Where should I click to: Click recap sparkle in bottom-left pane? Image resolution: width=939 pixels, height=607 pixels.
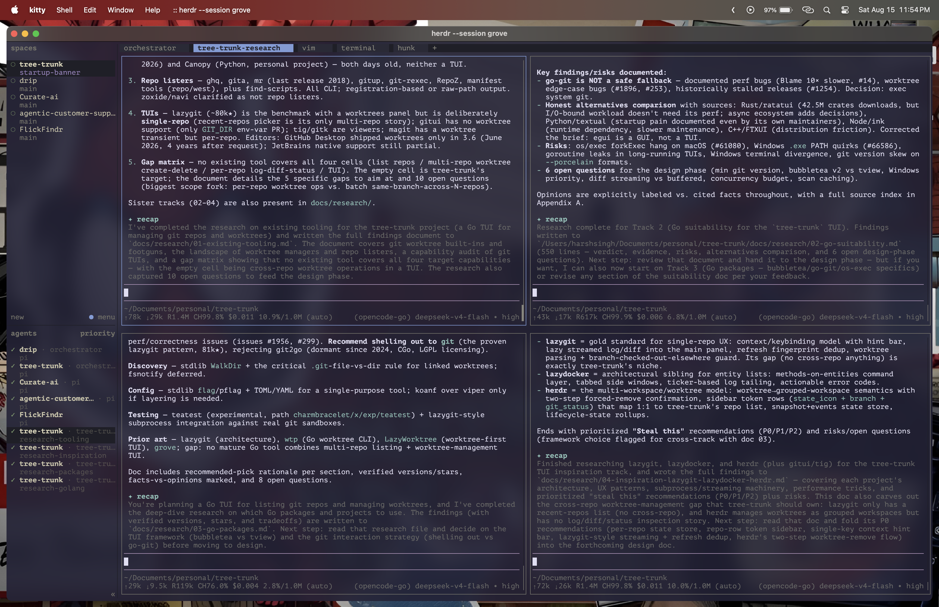(130, 497)
